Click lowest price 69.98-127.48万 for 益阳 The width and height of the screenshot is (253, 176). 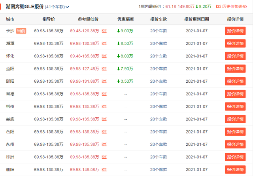[84, 69]
